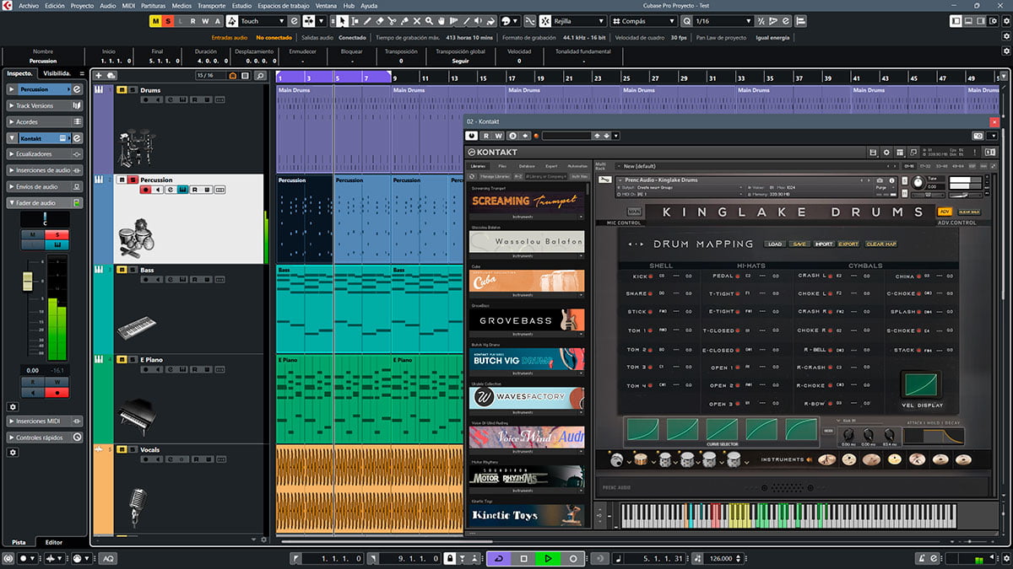Open the Proyecto menu

click(x=82, y=5)
